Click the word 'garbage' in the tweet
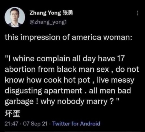This screenshot has height=132, width=145. pyautogui.click(x=19, y=102)
